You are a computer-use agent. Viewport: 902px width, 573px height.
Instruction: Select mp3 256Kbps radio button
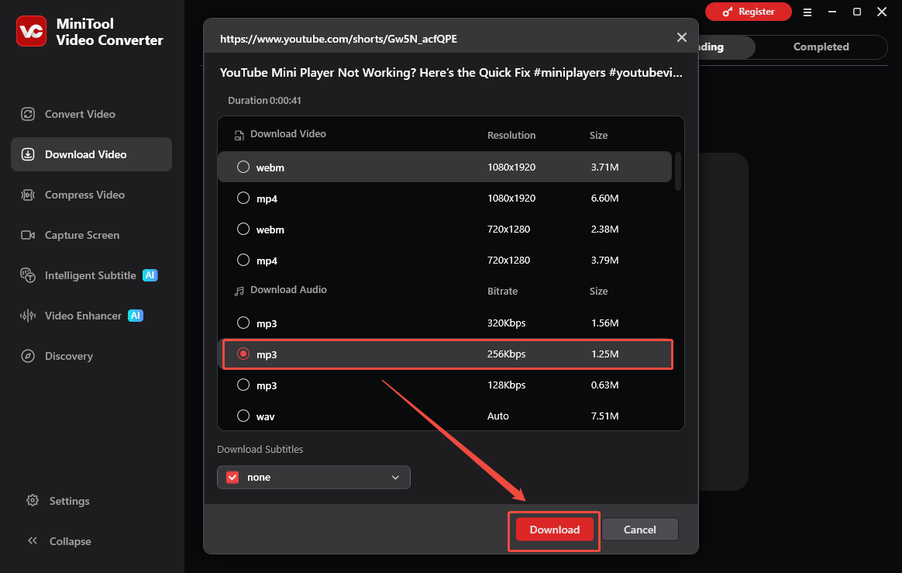[243, 354]
